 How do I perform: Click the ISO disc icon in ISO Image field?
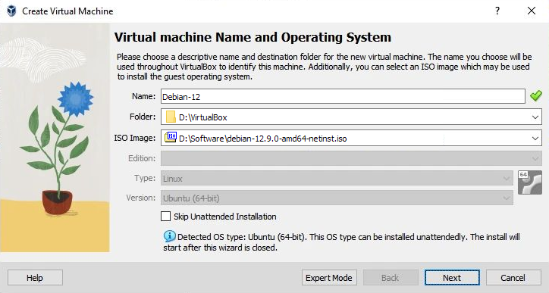[x=171, y=137]
